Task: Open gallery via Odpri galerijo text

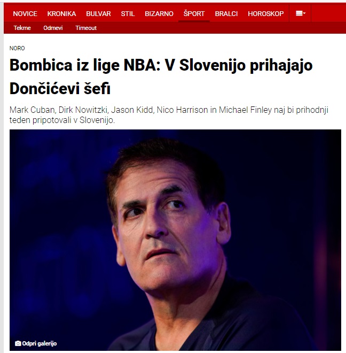Action: [x=40, y=343]
